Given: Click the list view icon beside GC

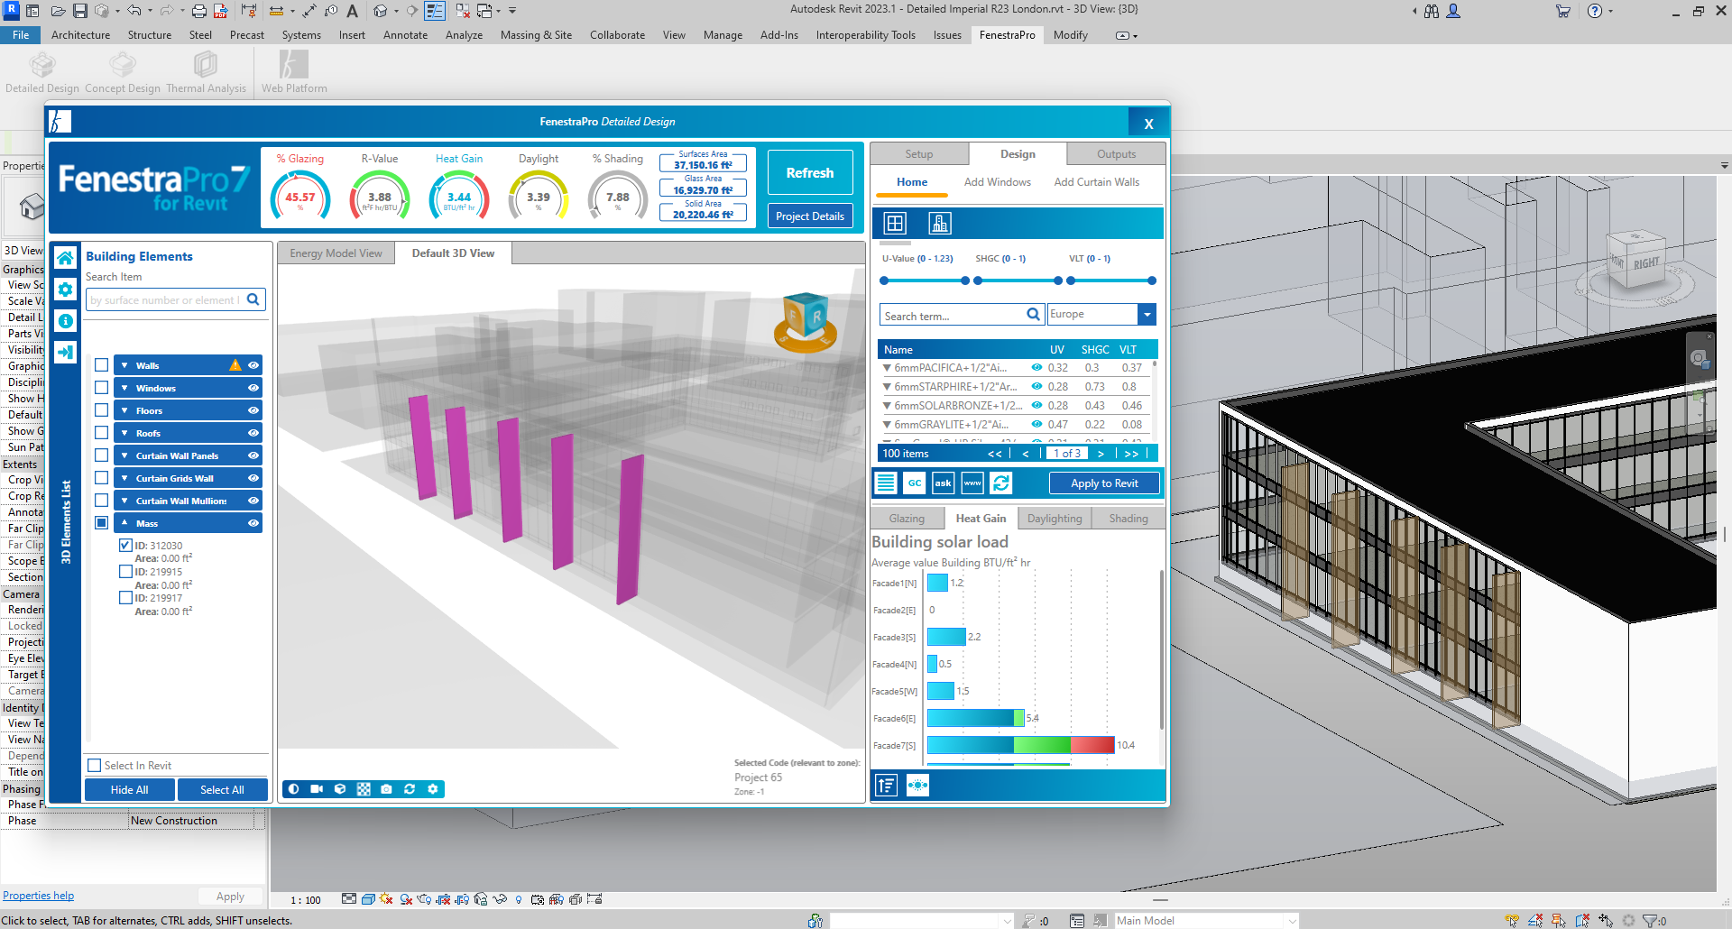Looking at the screenshot, I should pos(886,483).
